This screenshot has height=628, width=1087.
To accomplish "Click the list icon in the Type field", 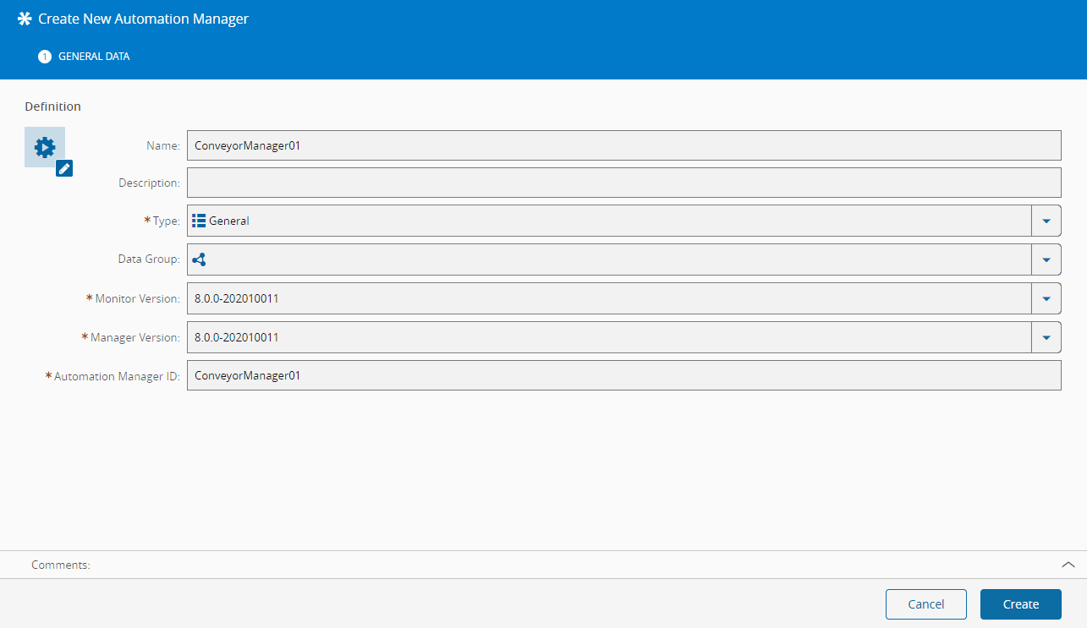I will point(199,221).
